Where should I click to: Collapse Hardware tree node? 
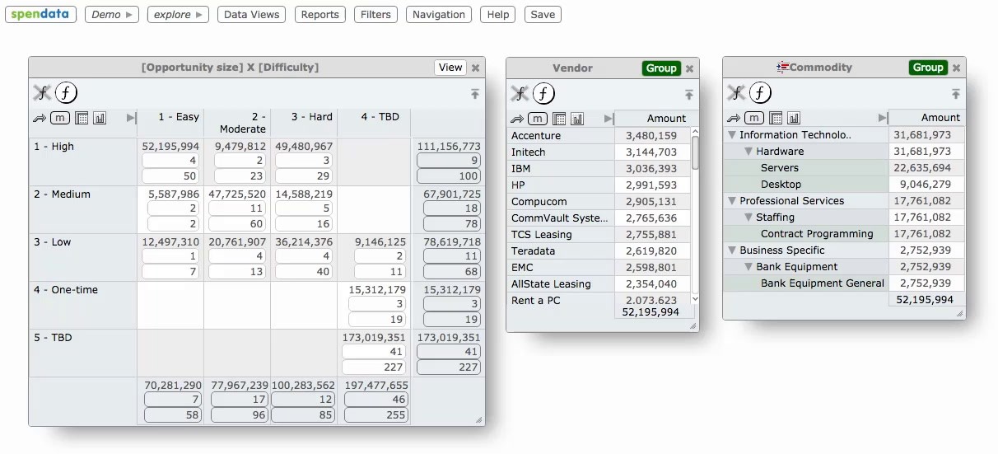pyautogui.click(x=748, y=152)
